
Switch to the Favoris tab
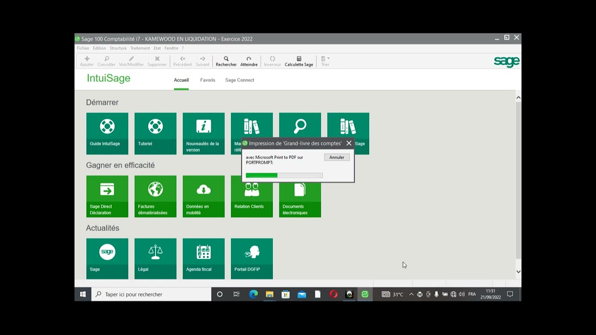click(x=208, y=80)
